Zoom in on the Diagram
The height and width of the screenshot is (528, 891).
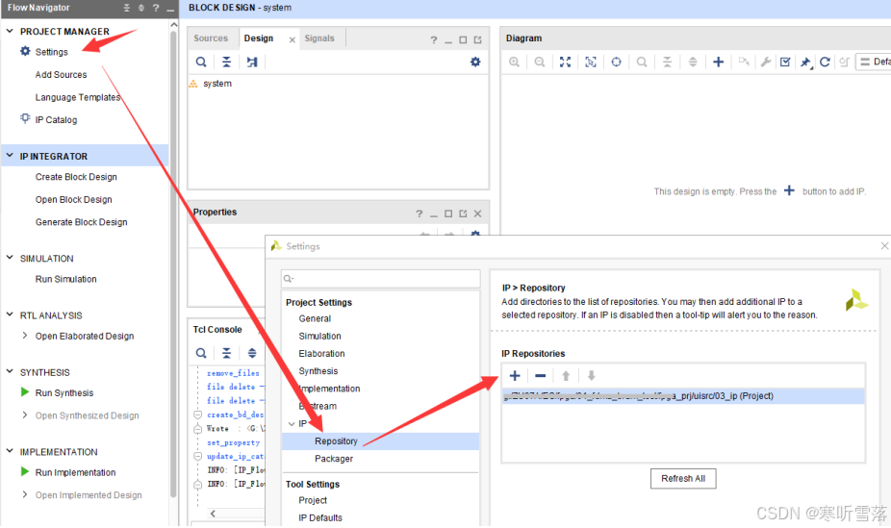point(514,62)
